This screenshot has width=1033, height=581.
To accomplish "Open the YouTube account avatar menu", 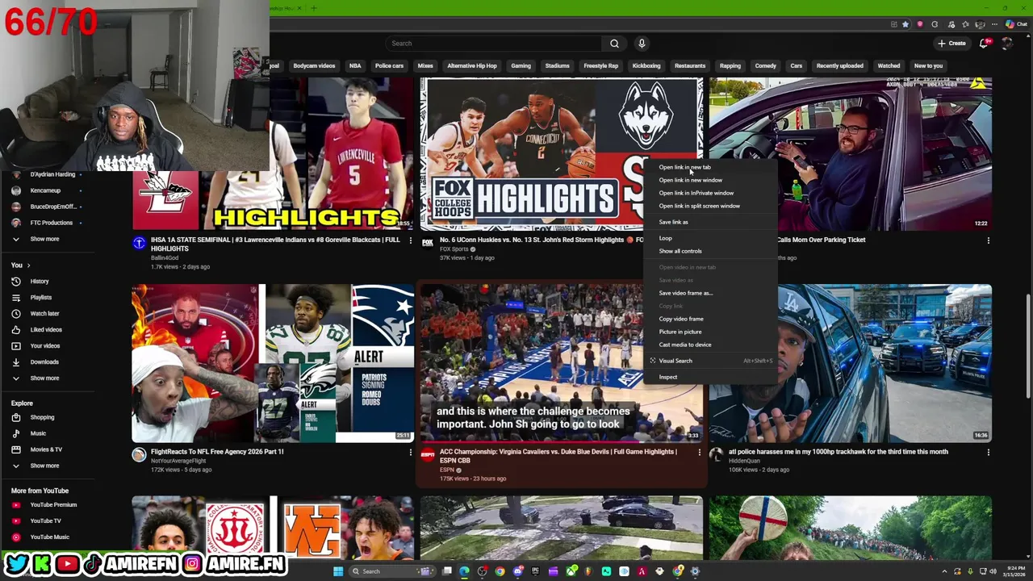I will 1006,44.
